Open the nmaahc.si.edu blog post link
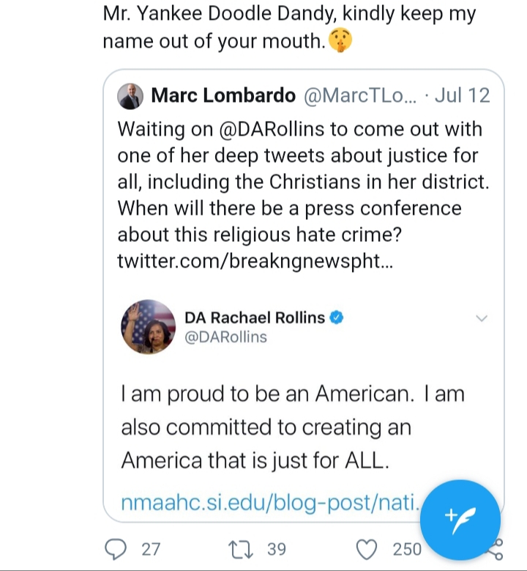The width and height of the screenshot is (527, 571). [x=271, y=504]
